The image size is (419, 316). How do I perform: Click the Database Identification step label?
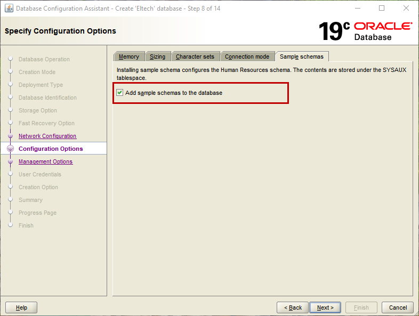[x=47, y=98]
